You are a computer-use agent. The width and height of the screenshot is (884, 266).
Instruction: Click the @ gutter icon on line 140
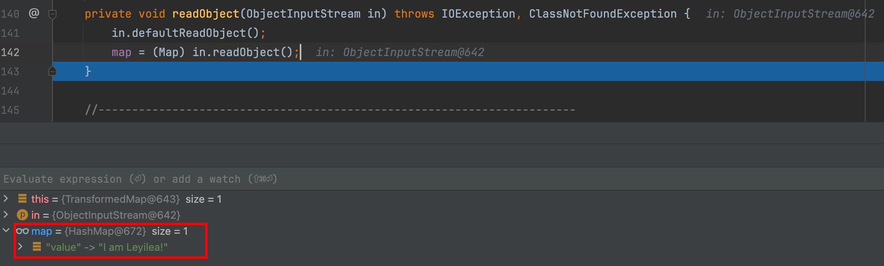pyautogui.click(x=34, y=14)
